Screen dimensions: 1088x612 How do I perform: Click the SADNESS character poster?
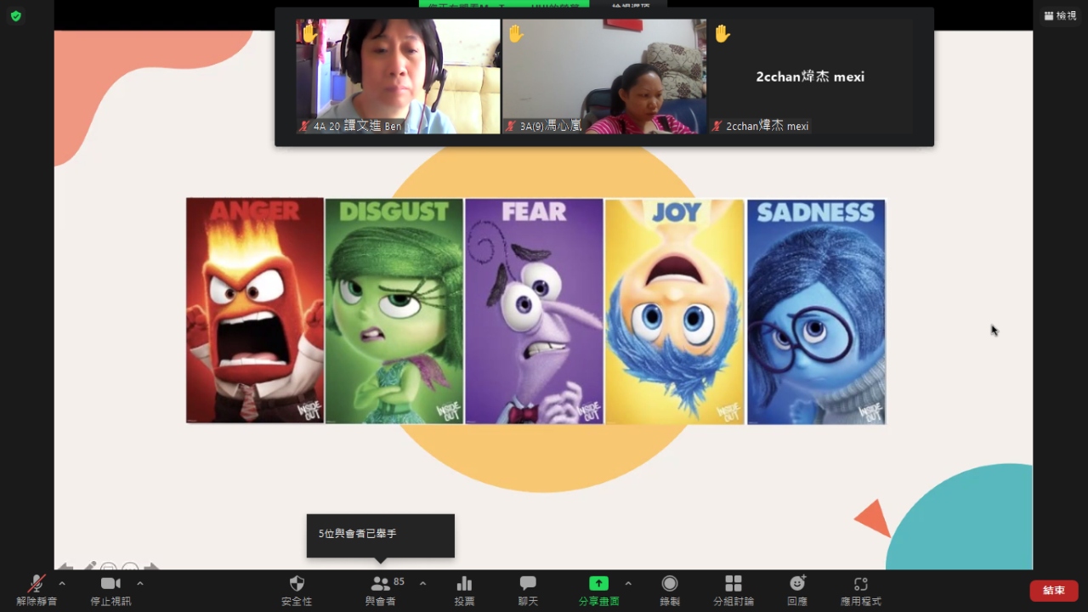(x=816, y=310)
